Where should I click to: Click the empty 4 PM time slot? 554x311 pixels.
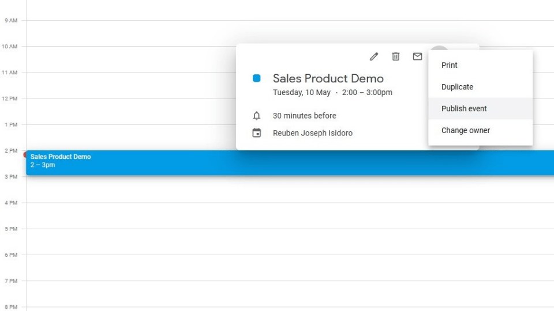290,216
